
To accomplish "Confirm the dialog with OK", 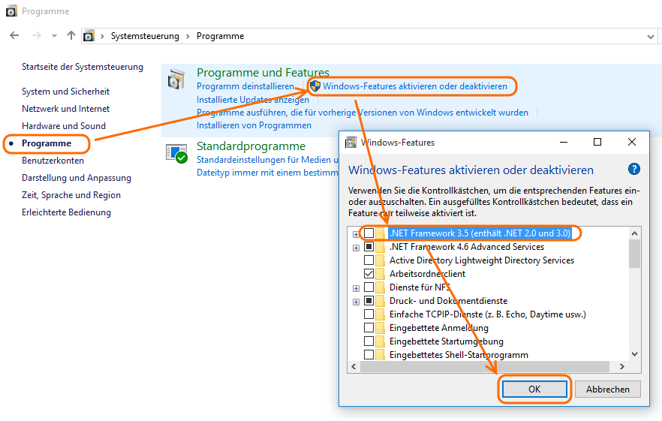I will point(534,389).
